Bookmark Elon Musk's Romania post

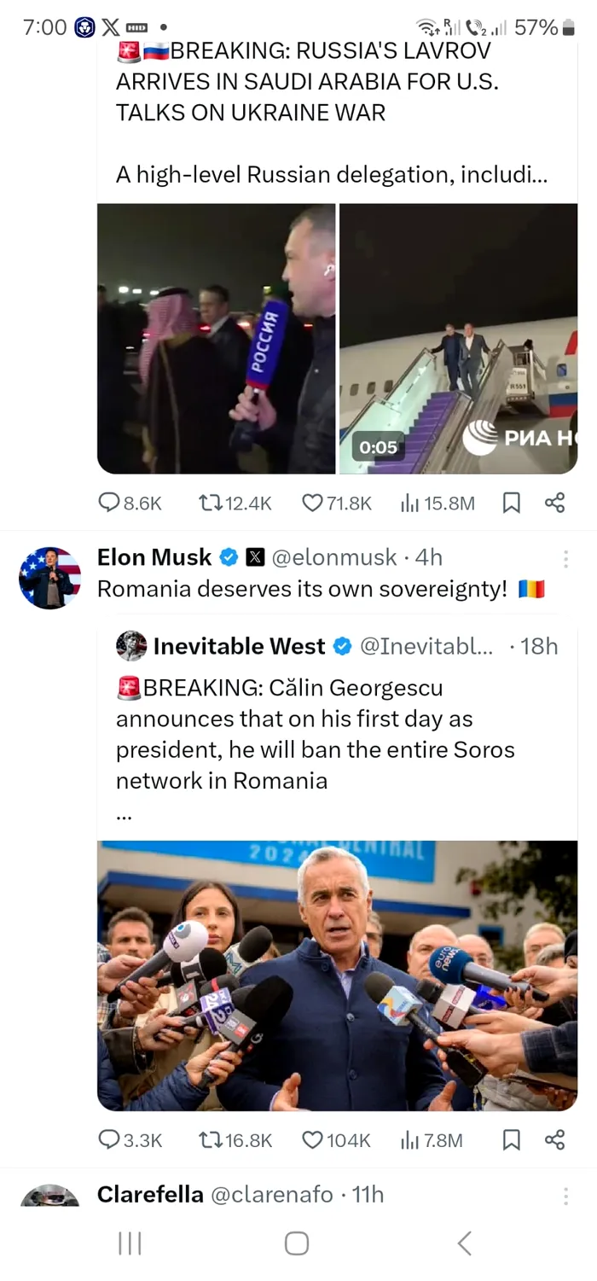[x=511, y=1140]
